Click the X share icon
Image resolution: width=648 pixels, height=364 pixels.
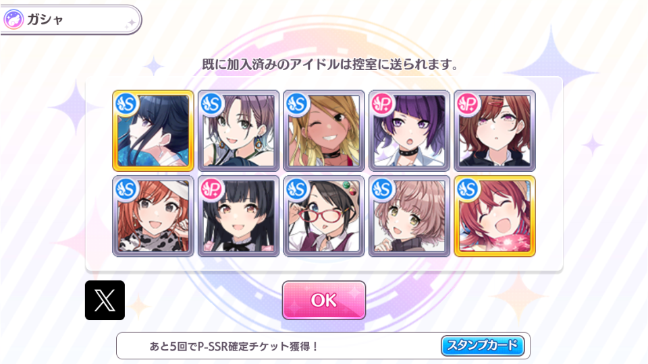click(105, 300)
